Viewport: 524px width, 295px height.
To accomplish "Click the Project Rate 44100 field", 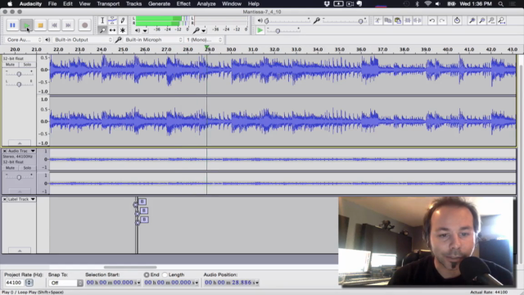I will coord(14,283).
